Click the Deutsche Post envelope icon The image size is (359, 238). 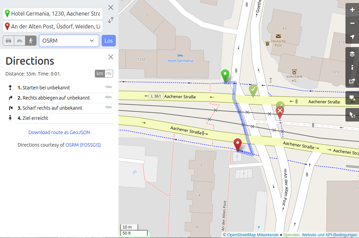(x=278, y=36)
